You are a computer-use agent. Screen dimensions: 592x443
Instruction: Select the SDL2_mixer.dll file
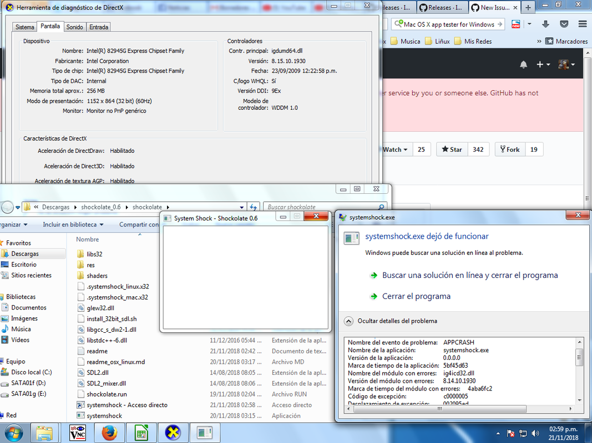[107, 384]
